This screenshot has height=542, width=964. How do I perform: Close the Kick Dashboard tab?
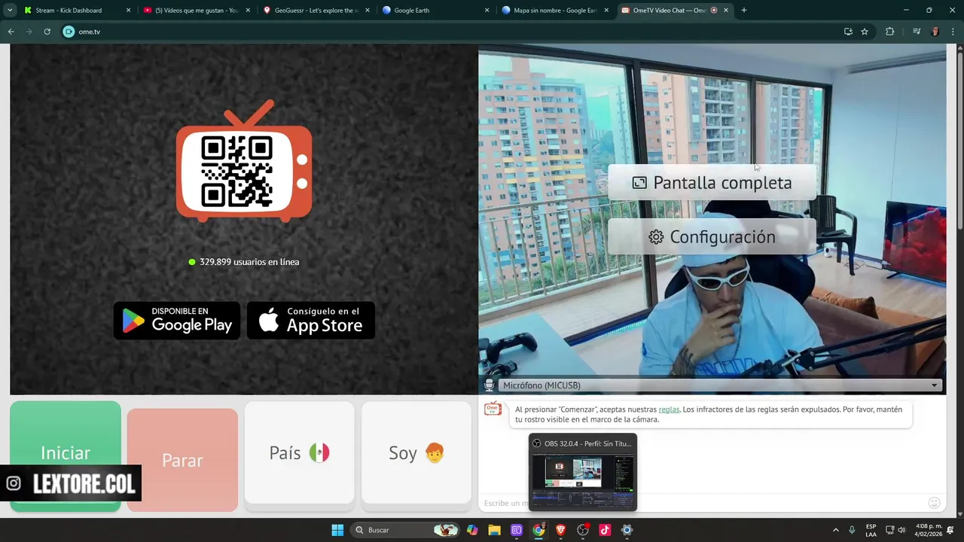coord(128,11)
